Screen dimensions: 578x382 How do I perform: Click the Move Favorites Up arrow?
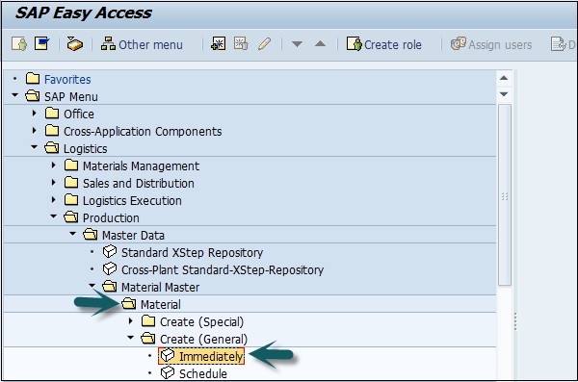(x=321, y=44)
